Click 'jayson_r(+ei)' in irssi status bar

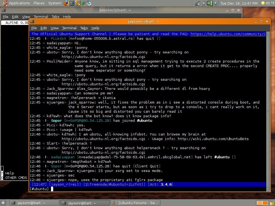[65, 184]
